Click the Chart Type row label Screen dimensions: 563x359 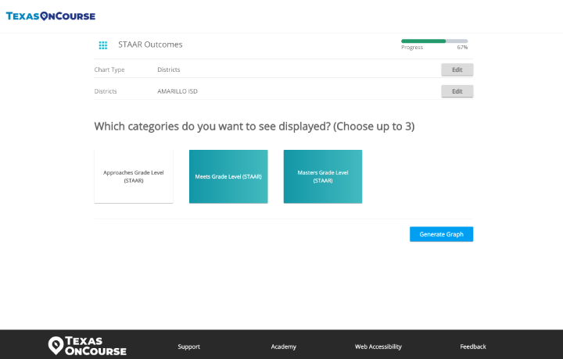109,69
